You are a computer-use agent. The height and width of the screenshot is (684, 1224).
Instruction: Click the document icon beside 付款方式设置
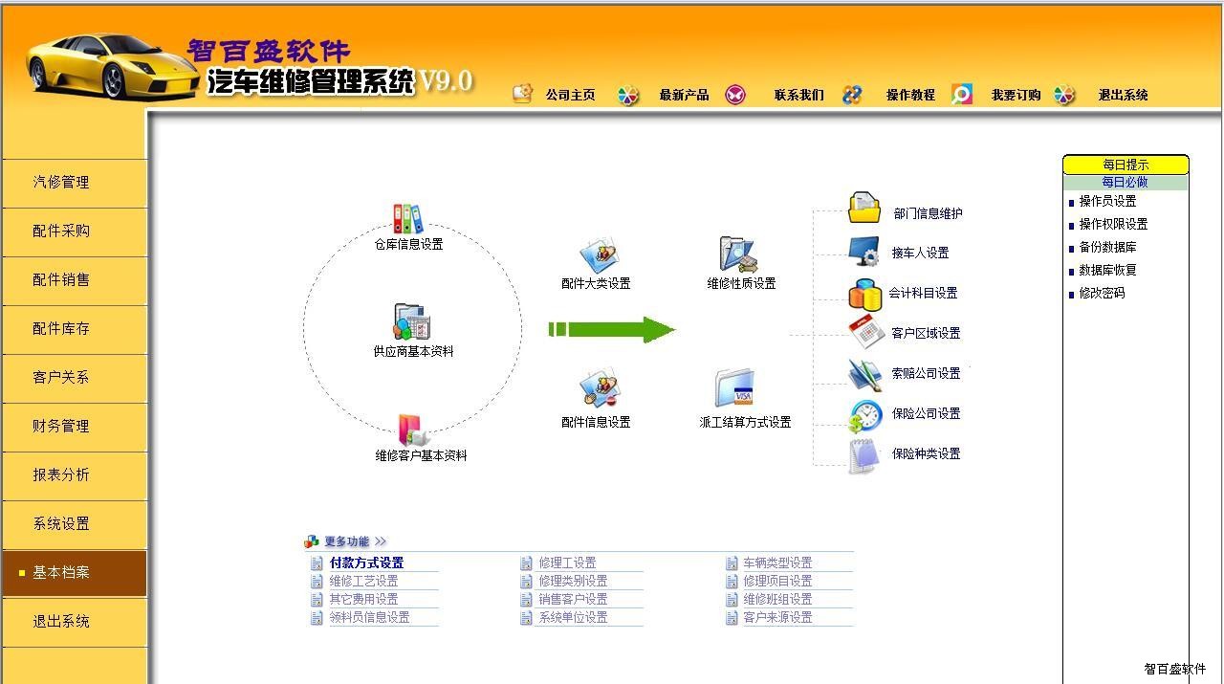317,563
